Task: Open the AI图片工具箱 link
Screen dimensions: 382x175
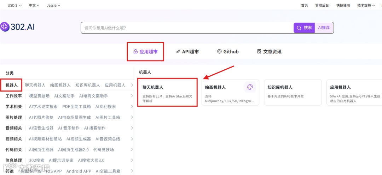Action: point(108,117)
